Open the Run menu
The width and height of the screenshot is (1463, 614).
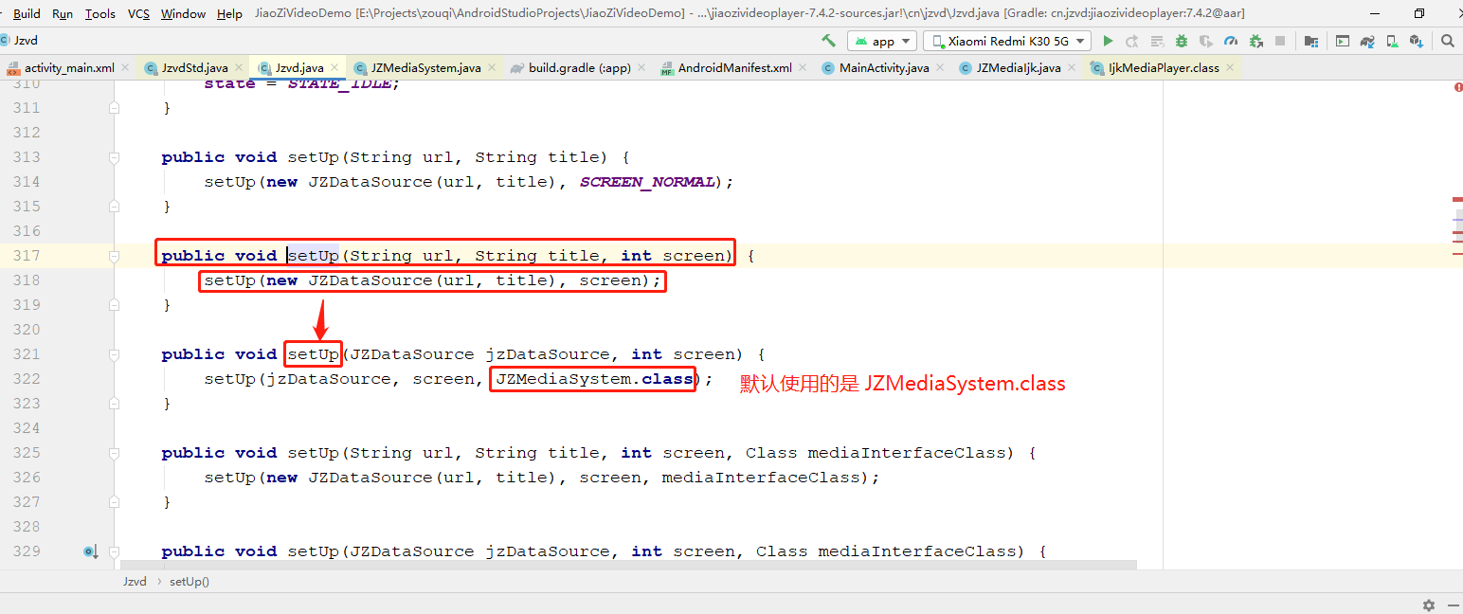pyautogui.click(x=63, y=13)
